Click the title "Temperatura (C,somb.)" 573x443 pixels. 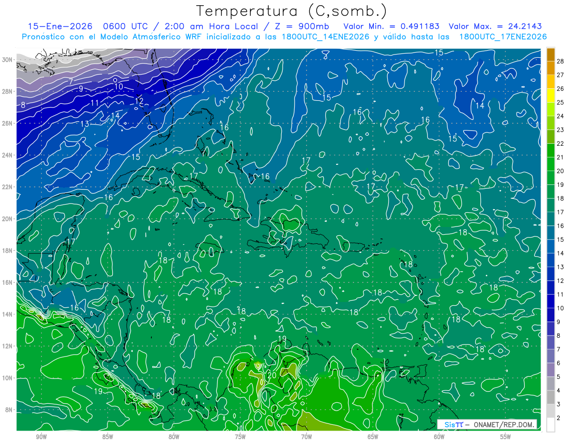pos(292,11)
